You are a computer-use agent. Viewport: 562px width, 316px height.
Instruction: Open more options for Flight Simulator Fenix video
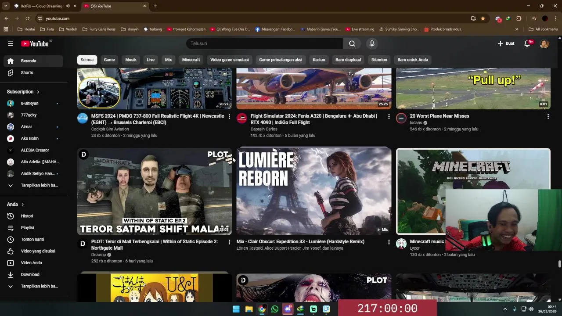pos(389,116)
